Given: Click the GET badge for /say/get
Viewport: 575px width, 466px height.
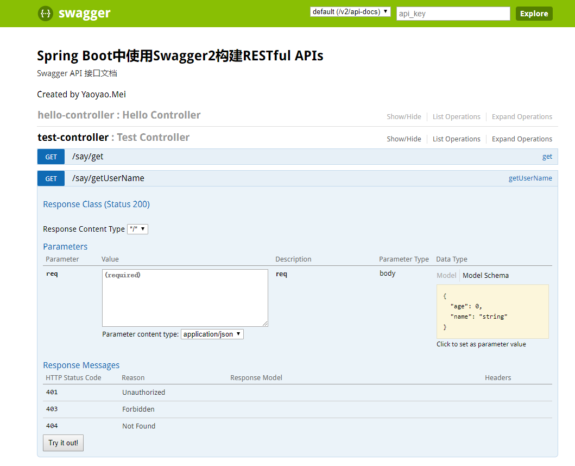Looking at the screenshot, I should (x=51, y=157).
